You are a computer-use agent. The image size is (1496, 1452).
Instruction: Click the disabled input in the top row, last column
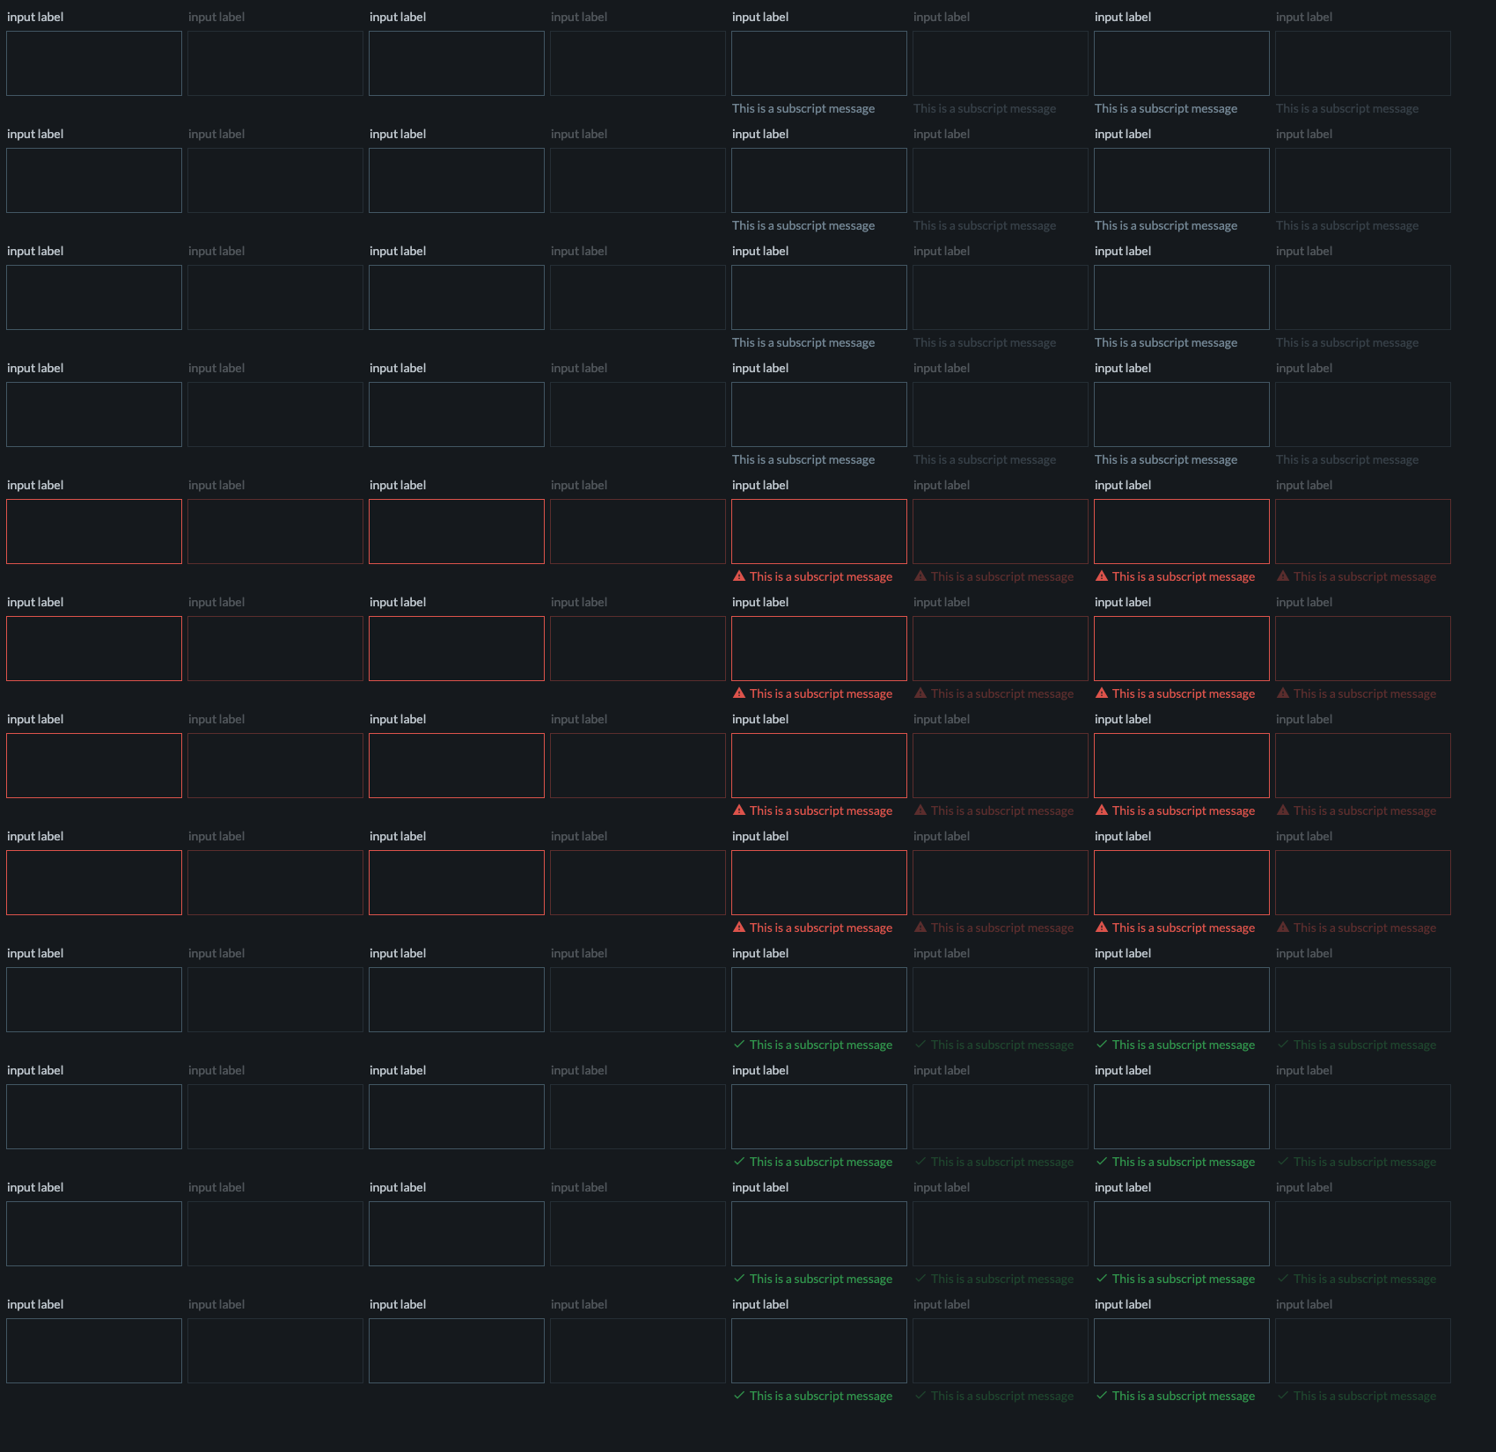coord(1363,63)
